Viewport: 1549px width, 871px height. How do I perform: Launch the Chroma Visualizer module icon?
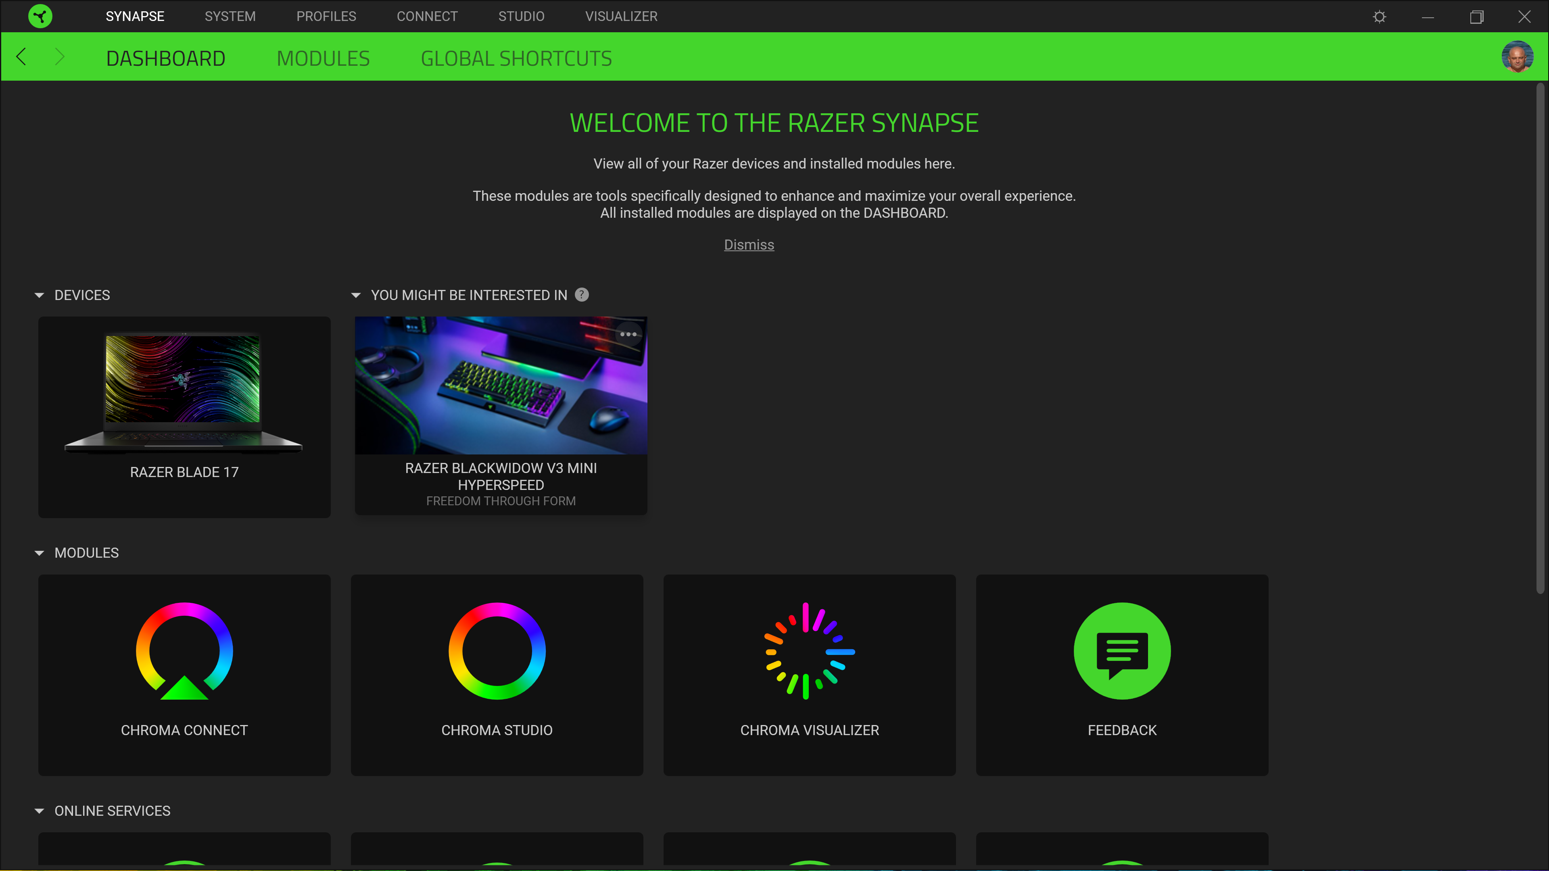pos(809,651)
